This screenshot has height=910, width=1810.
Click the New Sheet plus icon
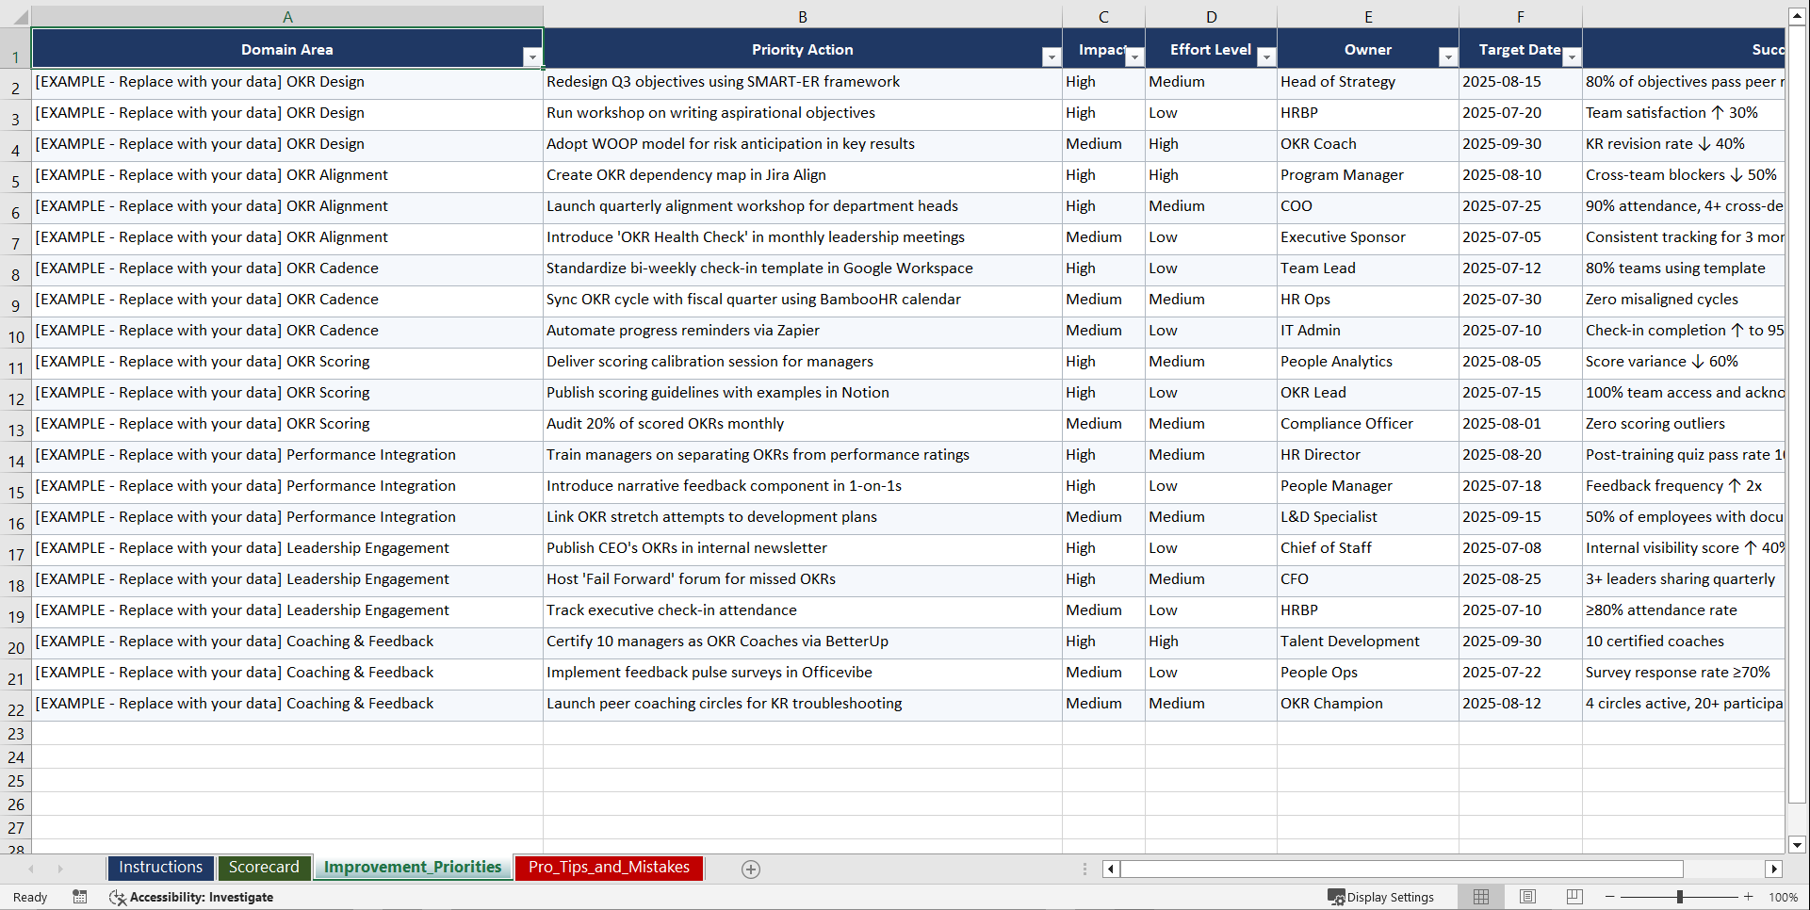(x=751, y=869)
